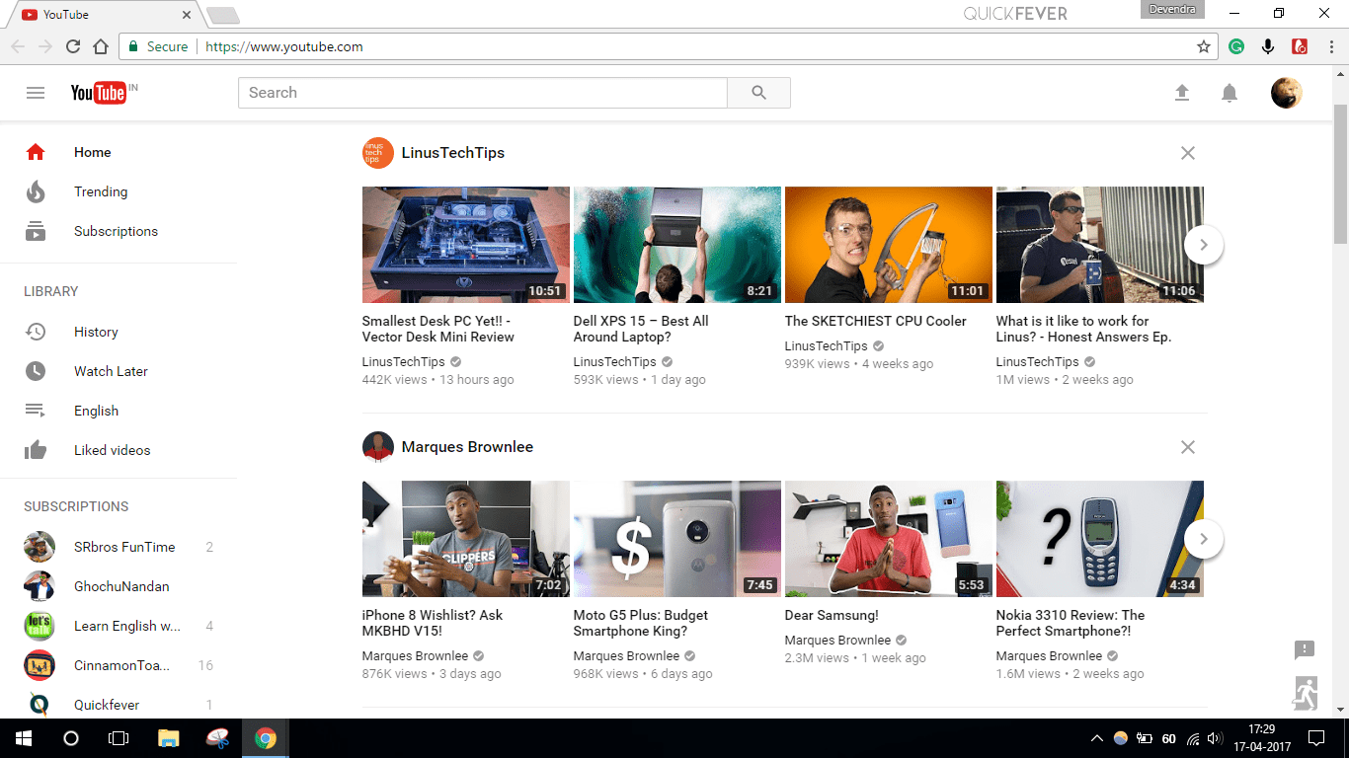Image resolution: width=1349 pixels, height=758 pixels.
Task: Click the Learn English channel avatar
Action: [40, 626]
